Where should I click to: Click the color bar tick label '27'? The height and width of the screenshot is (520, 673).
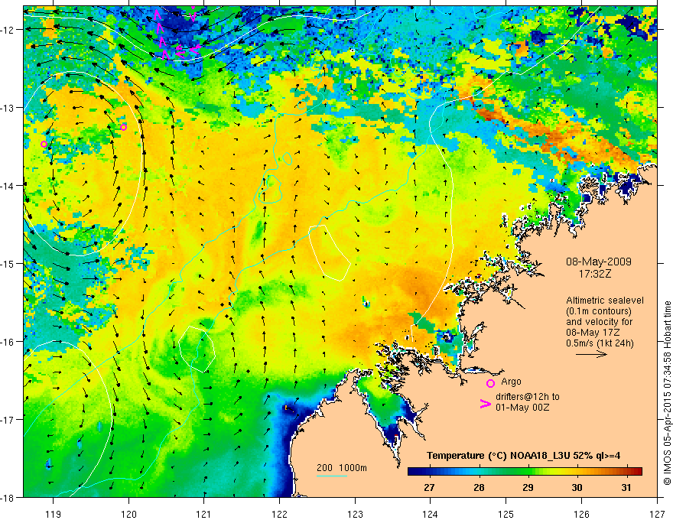[429, 487]
